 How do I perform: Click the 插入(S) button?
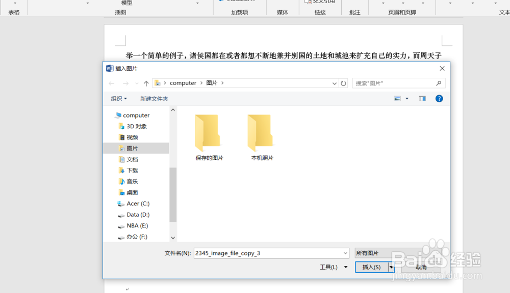click(372, 267)
